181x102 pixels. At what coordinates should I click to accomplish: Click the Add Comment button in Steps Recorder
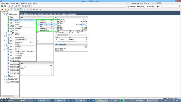(x=151, y=7)
